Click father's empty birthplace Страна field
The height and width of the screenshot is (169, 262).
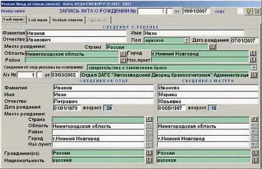coord(98,119)
